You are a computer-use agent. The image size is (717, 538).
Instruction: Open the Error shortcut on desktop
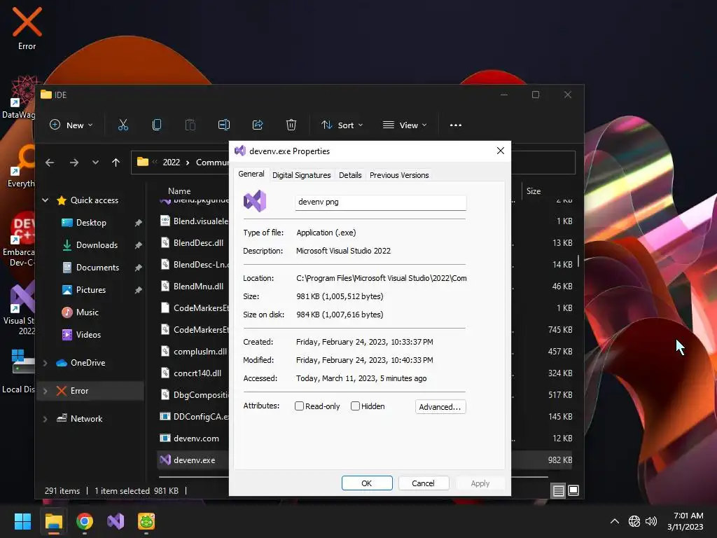[x=27, y=28]
